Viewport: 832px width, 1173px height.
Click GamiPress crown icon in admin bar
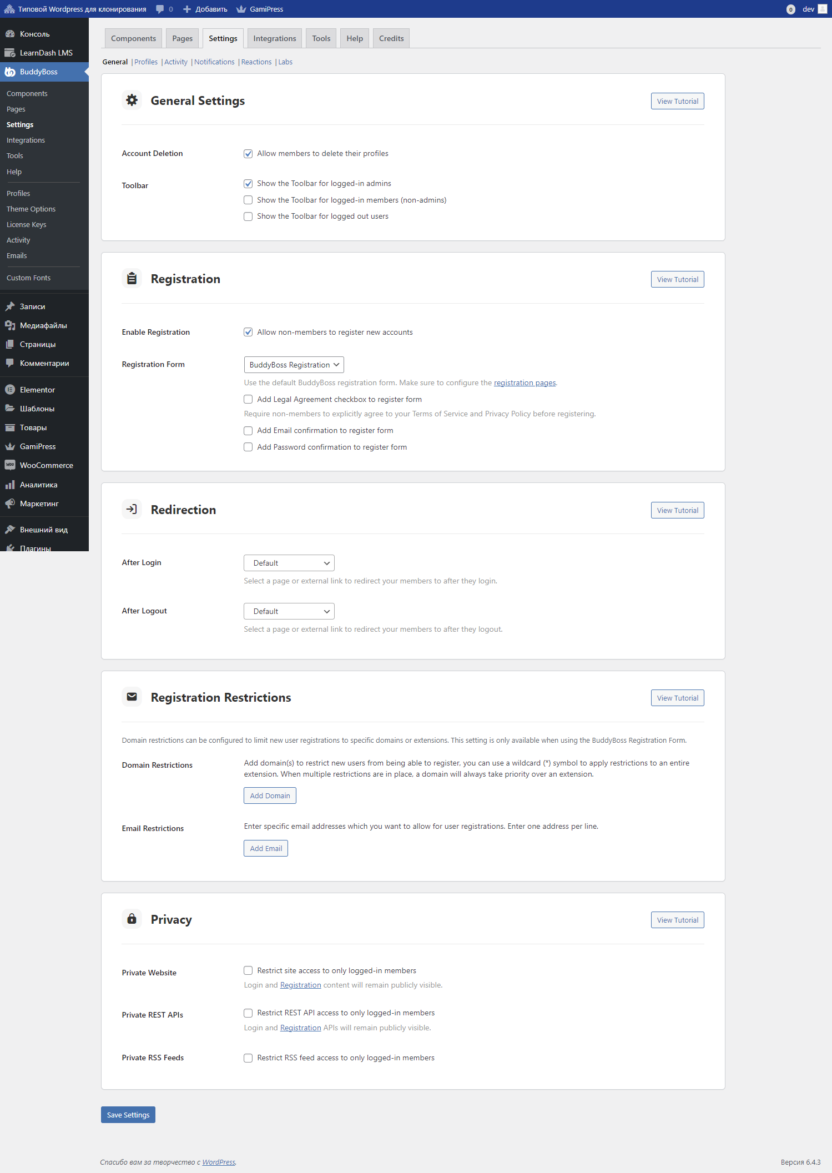(241, 9)
